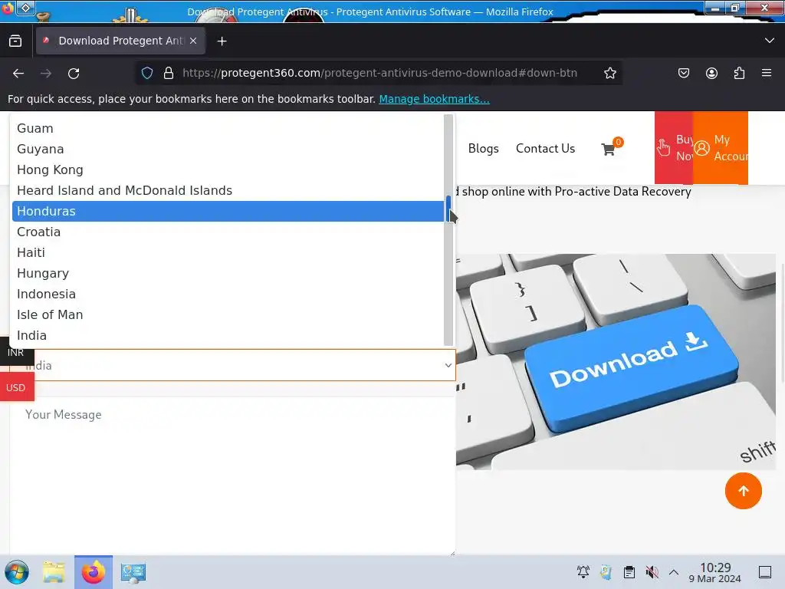Select Honduras in the dropdown list
This screenshot has width=785, height=589.
tap(228, 212)
